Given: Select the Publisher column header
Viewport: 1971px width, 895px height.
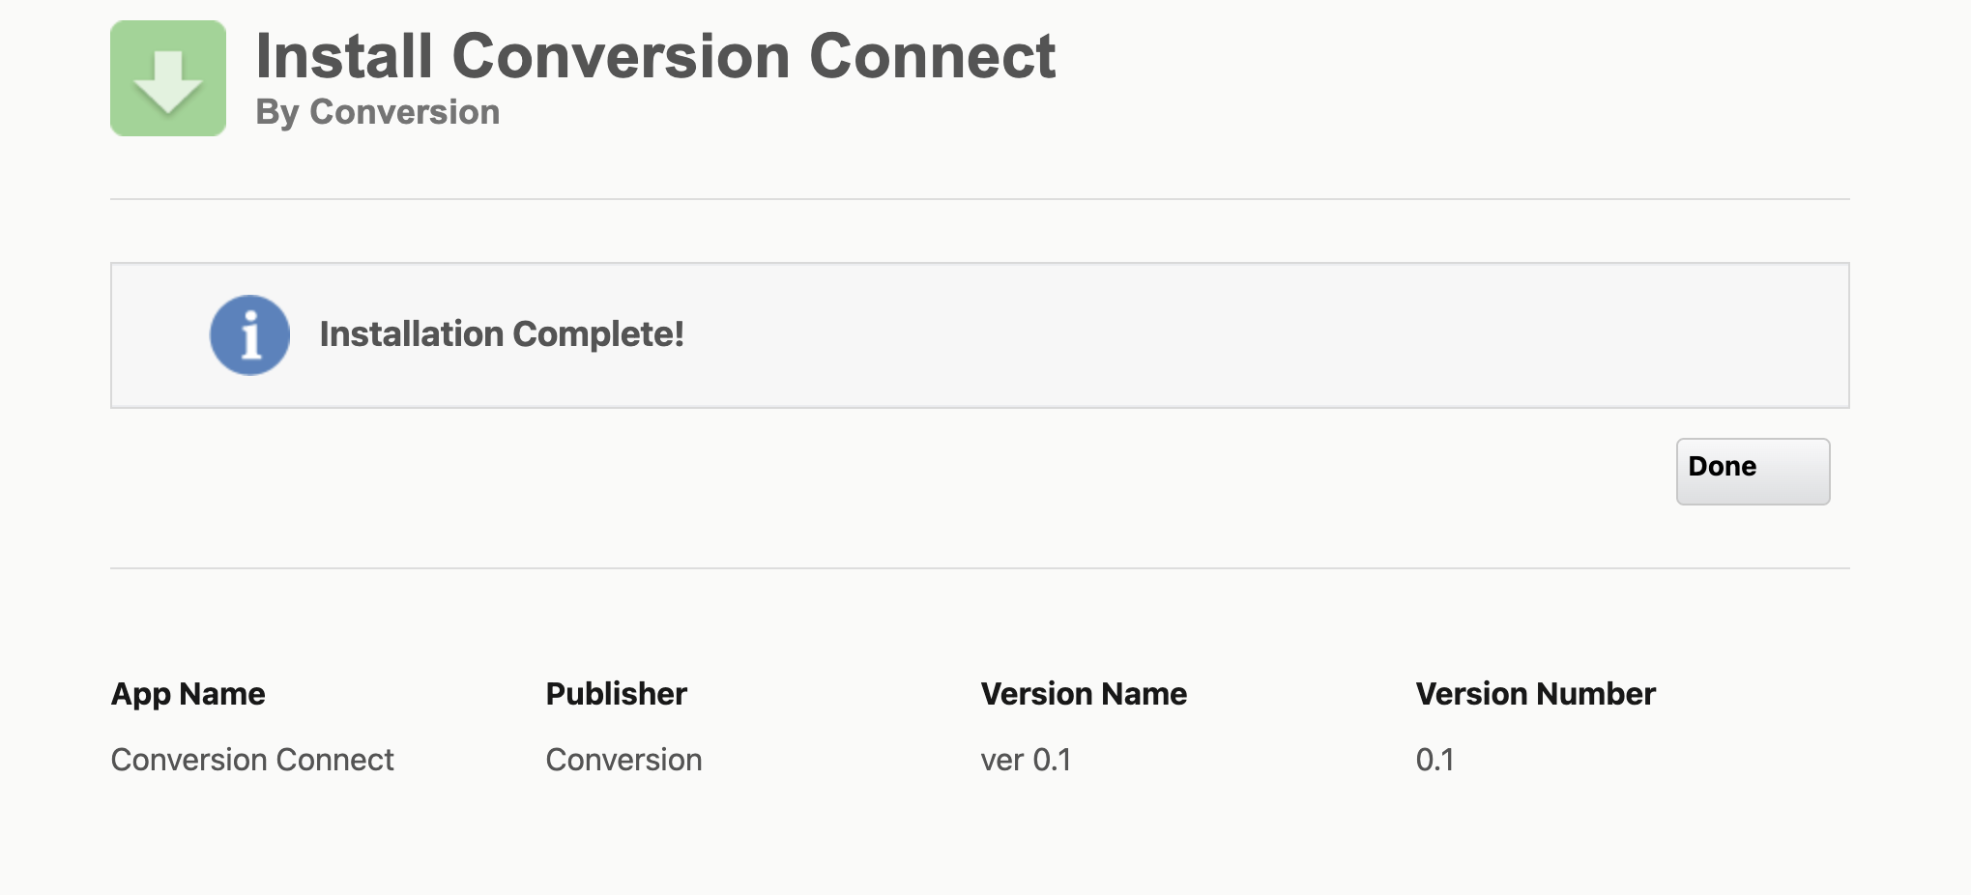Looking at the screenshot, I should pos(616,693).
